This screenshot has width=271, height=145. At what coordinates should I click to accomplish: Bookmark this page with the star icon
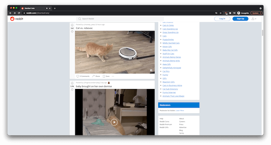(220, 13)
